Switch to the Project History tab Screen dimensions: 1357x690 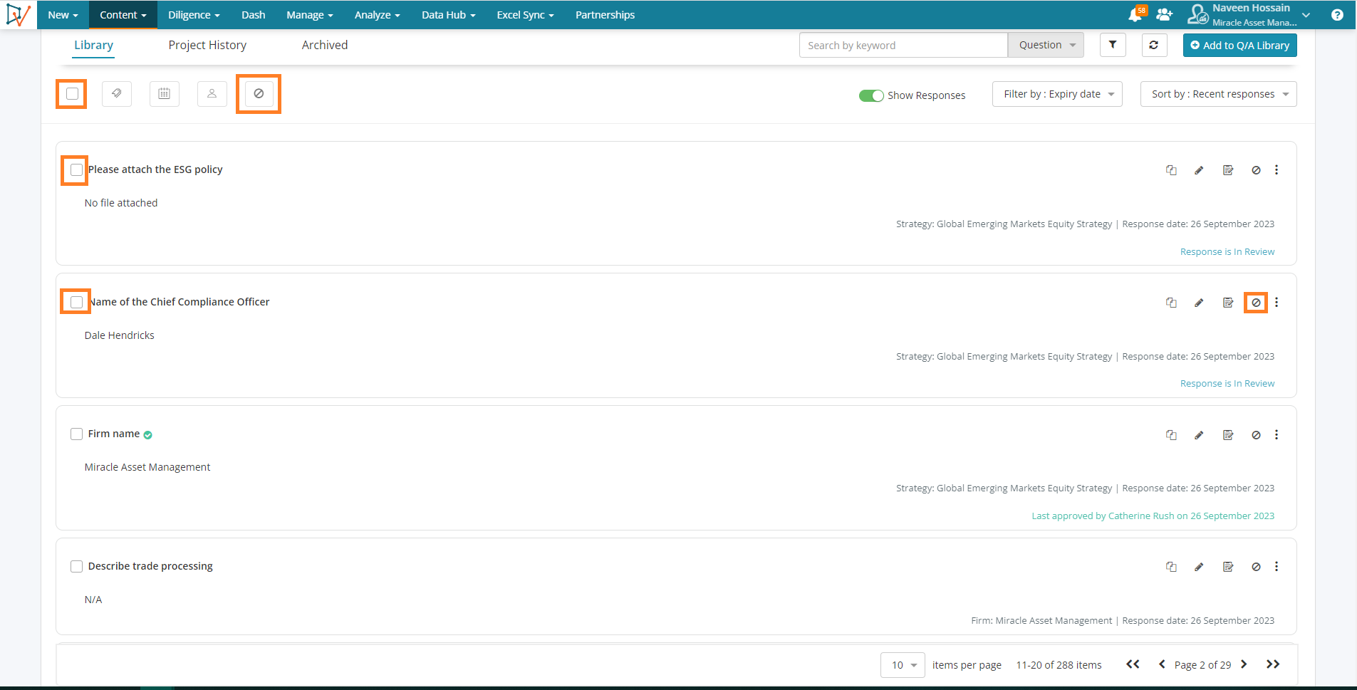[x=207, y=45]
